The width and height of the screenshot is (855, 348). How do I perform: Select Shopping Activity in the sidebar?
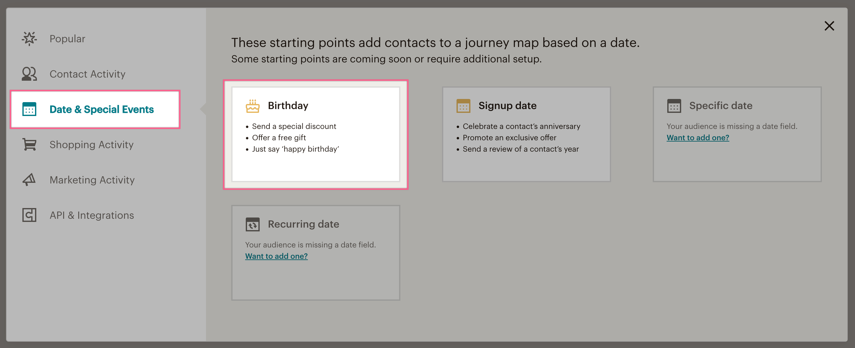coord(91,144)
